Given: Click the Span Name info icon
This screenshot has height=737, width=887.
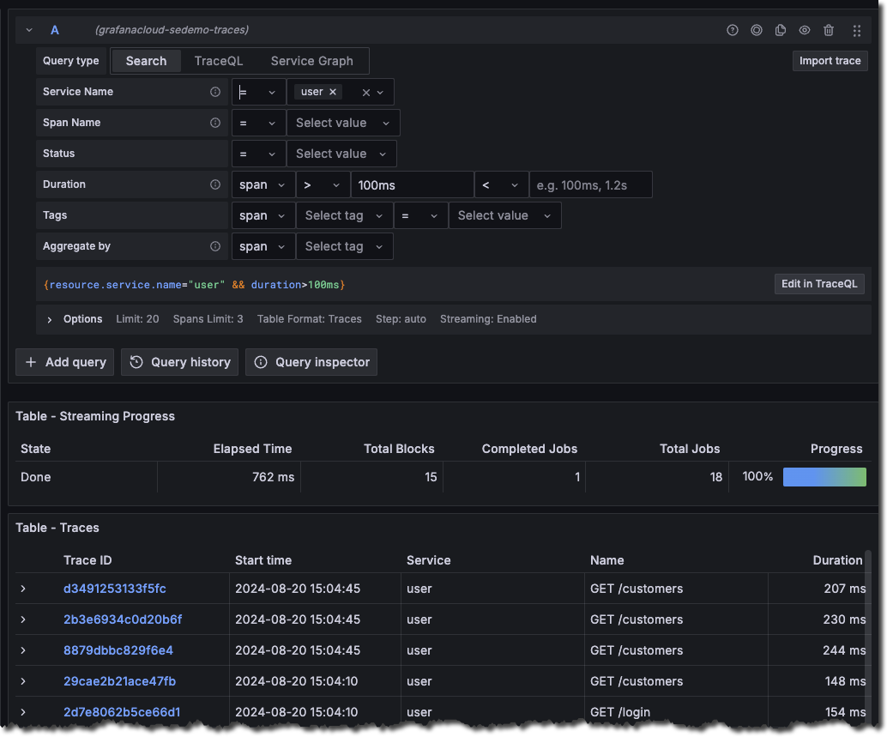Looking at the screenshot, I should pyautogui.click(x=215, y=122).
